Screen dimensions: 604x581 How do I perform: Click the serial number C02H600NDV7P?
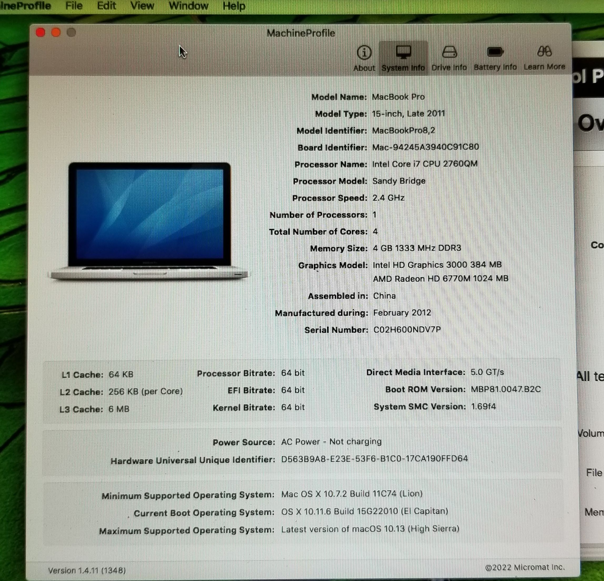click(407, 330)
